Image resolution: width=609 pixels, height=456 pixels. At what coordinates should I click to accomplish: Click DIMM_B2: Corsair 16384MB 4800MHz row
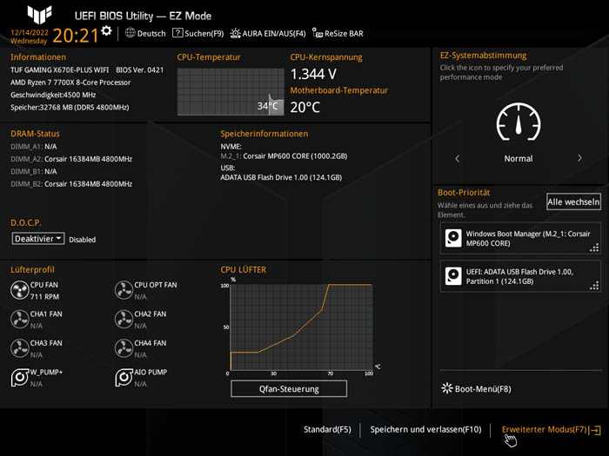(71, 184)
